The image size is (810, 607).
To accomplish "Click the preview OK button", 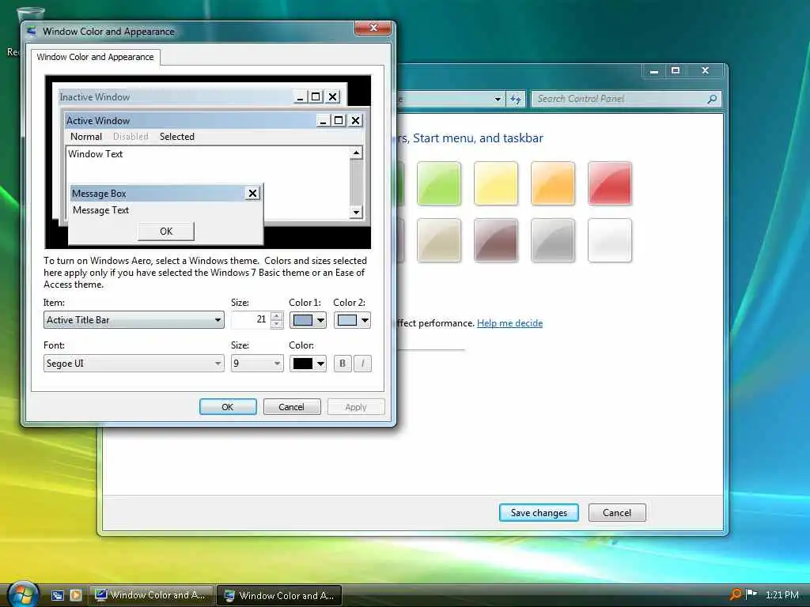I will click(166, 232).
